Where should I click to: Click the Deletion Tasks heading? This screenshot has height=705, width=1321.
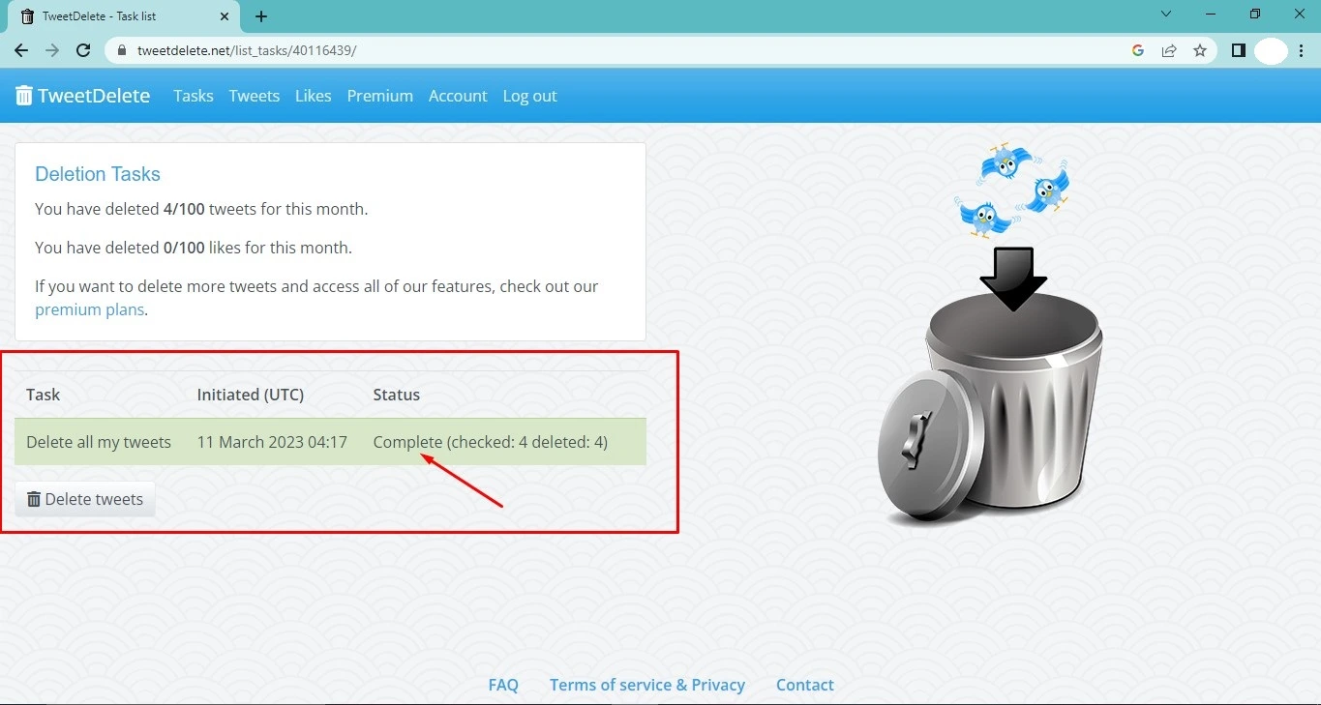click(x=98, y=174)
